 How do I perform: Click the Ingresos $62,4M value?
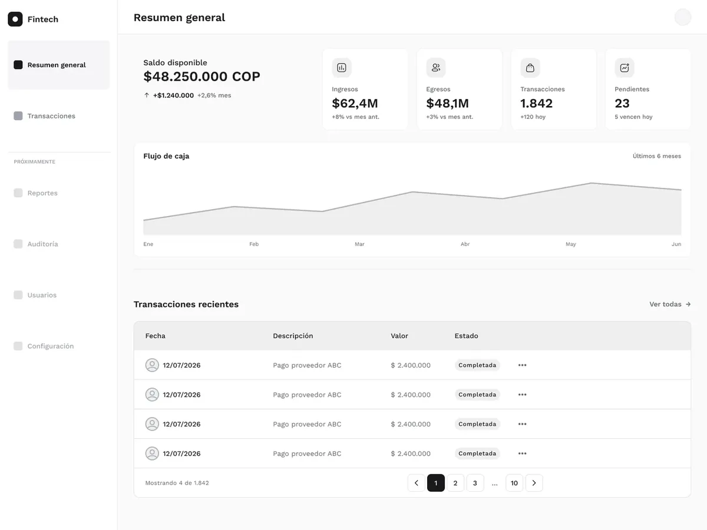click(355, 104)
